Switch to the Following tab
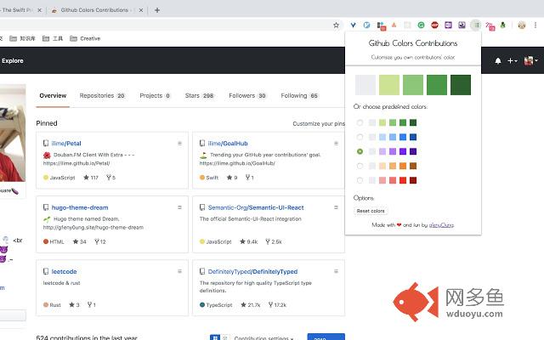Viewport: 544px width, 340px height. [x=299, y=95]
